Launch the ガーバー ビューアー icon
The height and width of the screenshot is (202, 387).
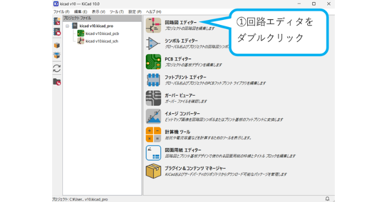pyautogui.click(x=153, y=98)
